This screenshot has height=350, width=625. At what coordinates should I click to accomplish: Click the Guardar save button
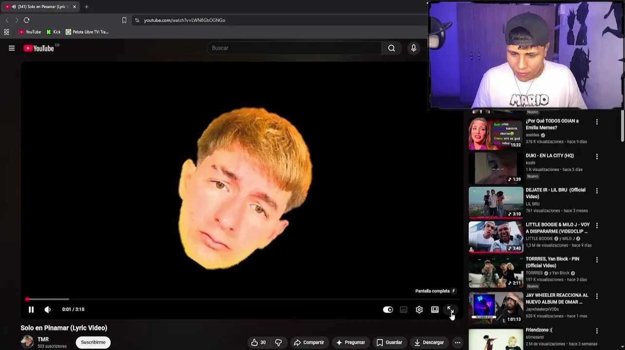pyautogui.click(x=390, y=343)
